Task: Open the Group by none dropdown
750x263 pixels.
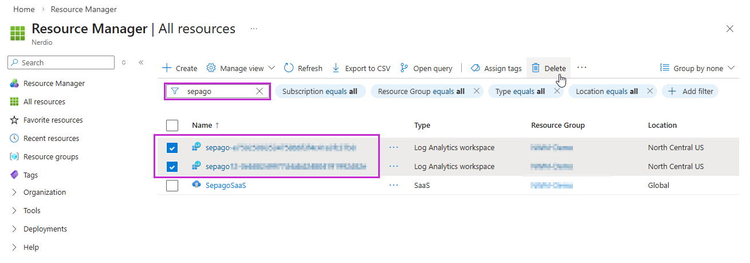Action: click(x=697, y=68)
